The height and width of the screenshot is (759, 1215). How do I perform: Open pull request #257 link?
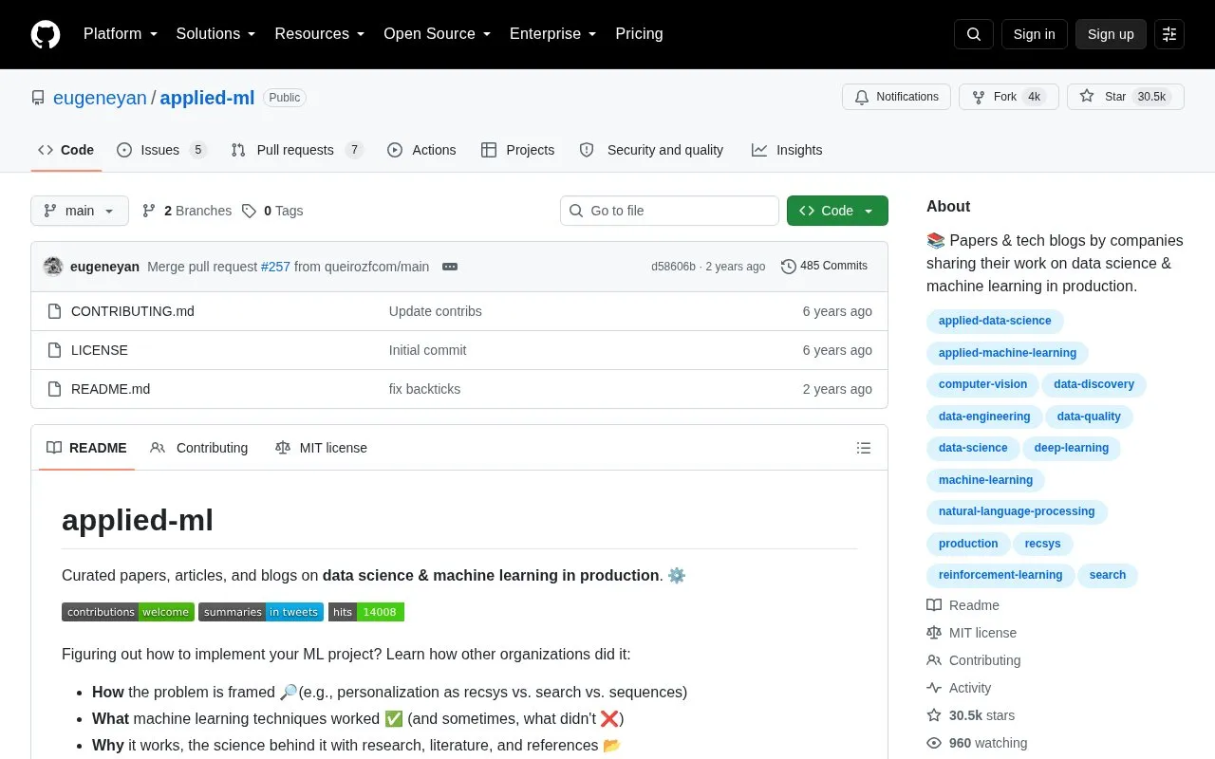(x=275, y=267)
